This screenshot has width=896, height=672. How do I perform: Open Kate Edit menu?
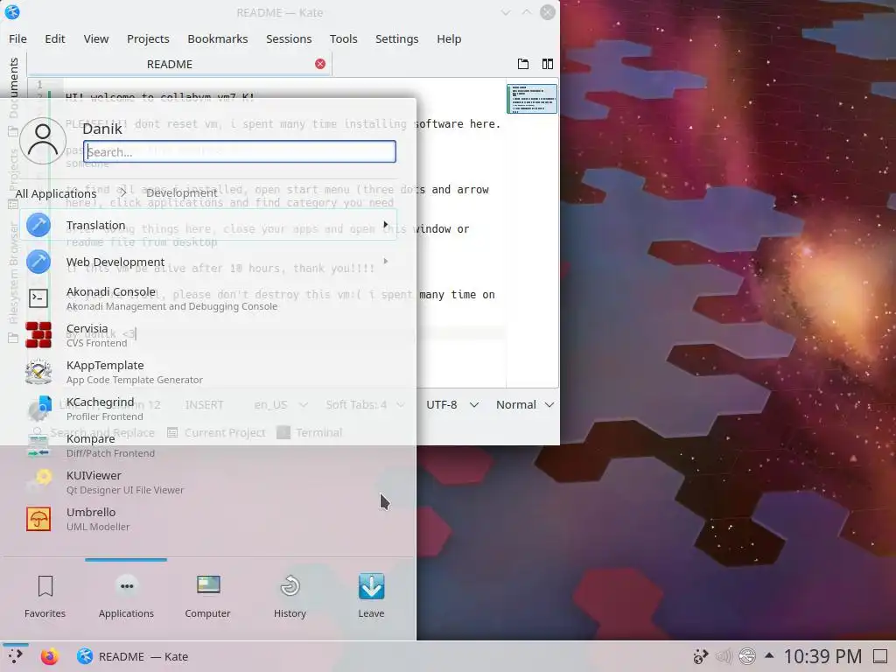pyautogui.click(x=55, y=38)
